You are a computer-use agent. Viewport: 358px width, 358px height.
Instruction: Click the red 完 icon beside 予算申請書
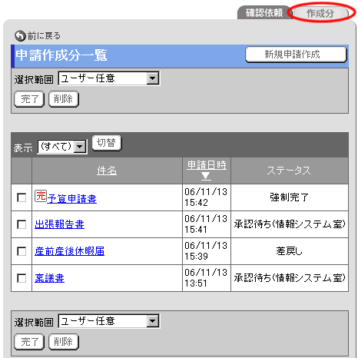pyautogui.click(x=41, y=196)
